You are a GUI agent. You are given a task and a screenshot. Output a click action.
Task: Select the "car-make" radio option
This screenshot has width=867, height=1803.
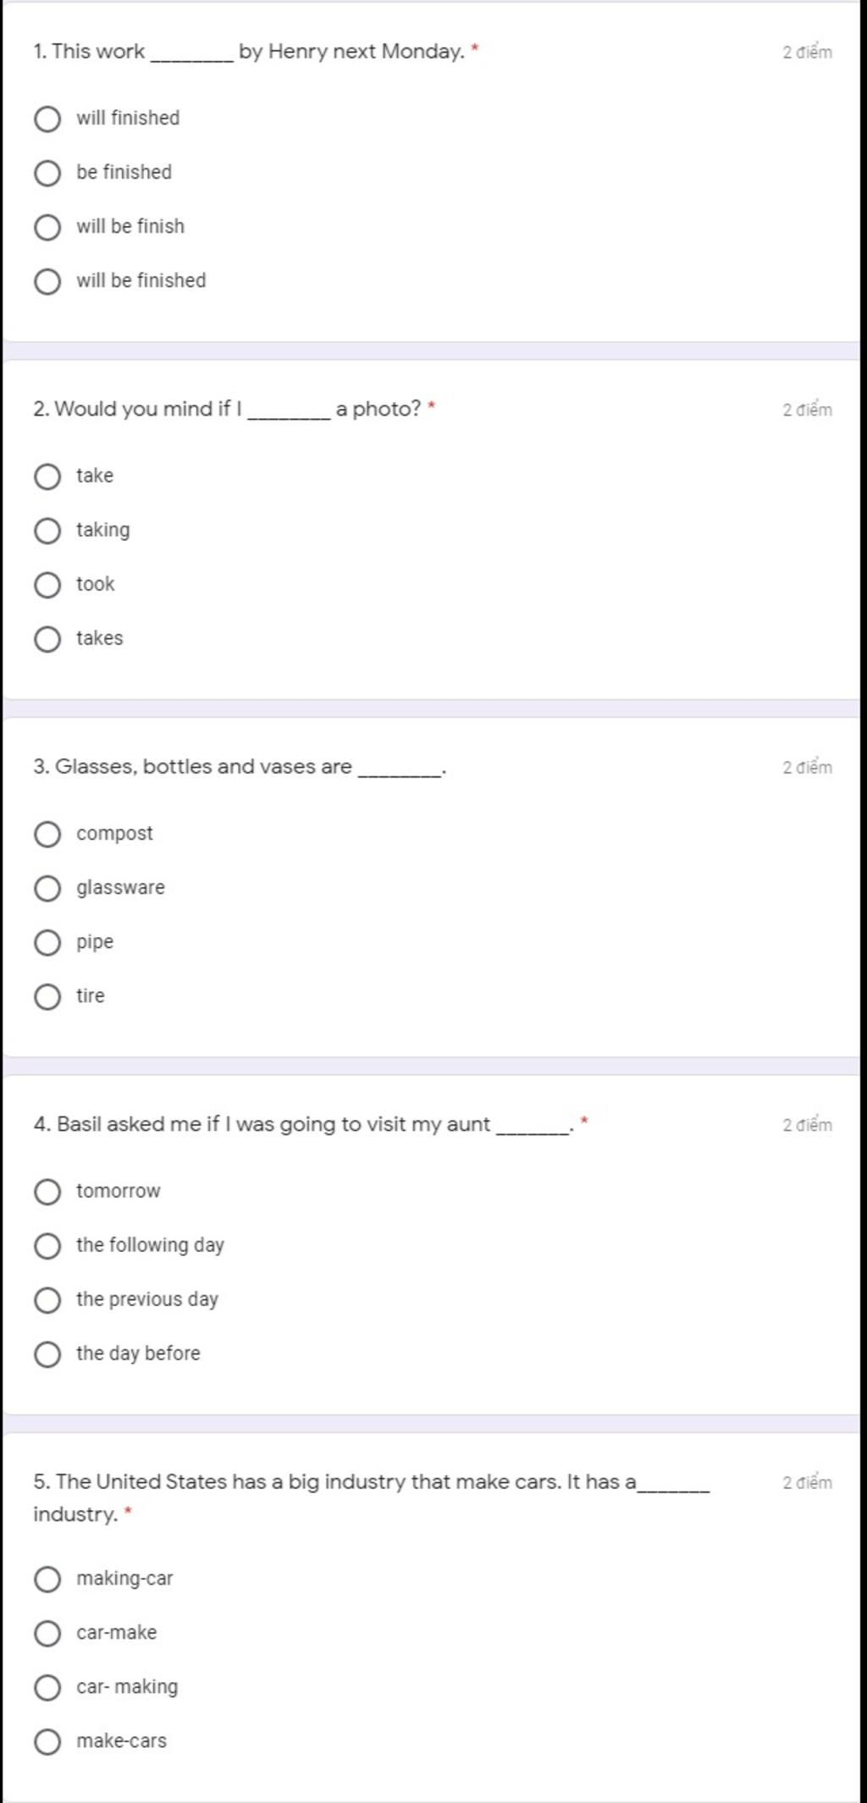pos(47,1634)
